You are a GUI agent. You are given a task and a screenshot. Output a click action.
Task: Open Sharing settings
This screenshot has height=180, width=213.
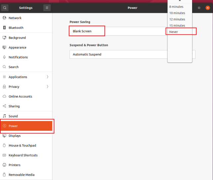[x=26, y=106]
